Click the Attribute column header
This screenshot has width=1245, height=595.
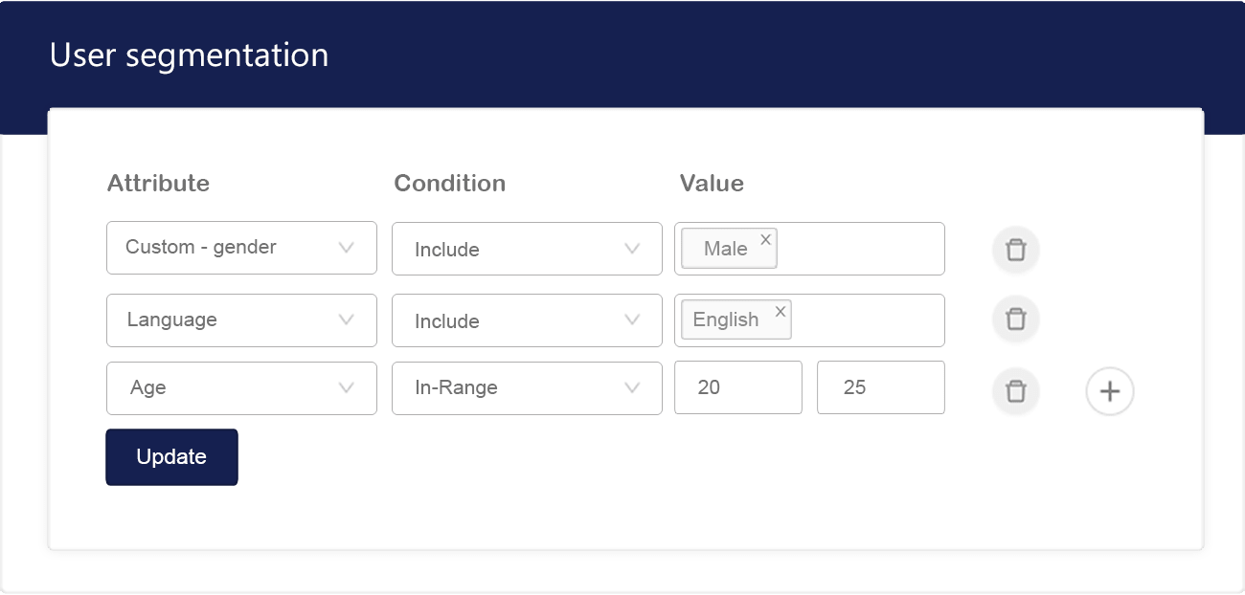click(158, 183)
